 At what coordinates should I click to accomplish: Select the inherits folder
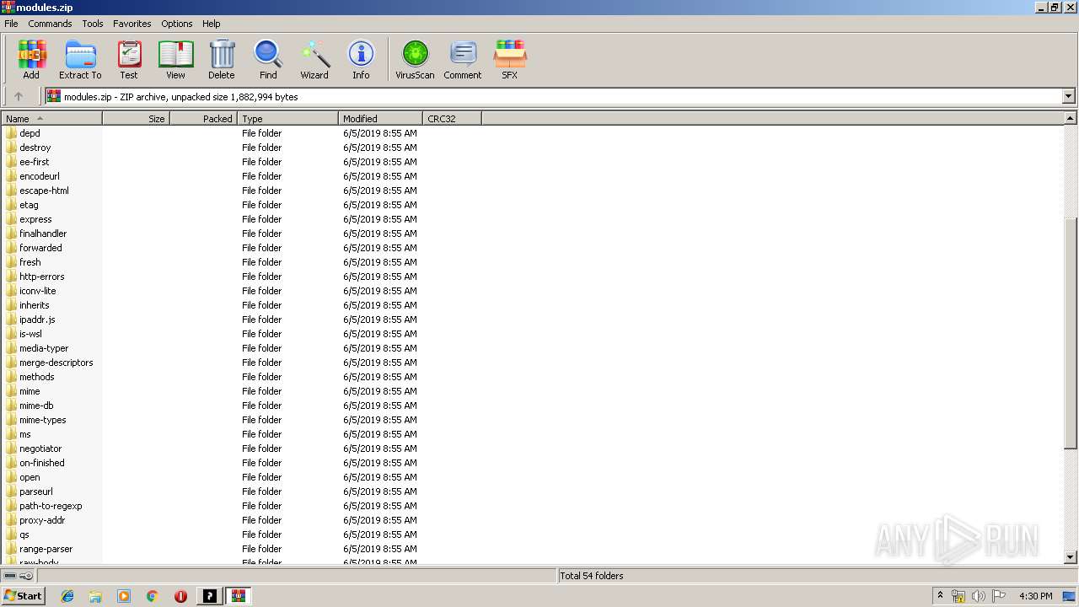tap(34, 305)
